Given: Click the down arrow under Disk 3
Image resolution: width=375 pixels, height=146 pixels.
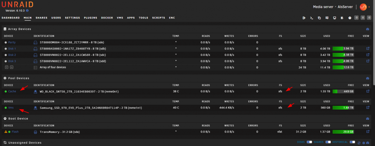Looking at the screenshot, I should click(7, 67).
